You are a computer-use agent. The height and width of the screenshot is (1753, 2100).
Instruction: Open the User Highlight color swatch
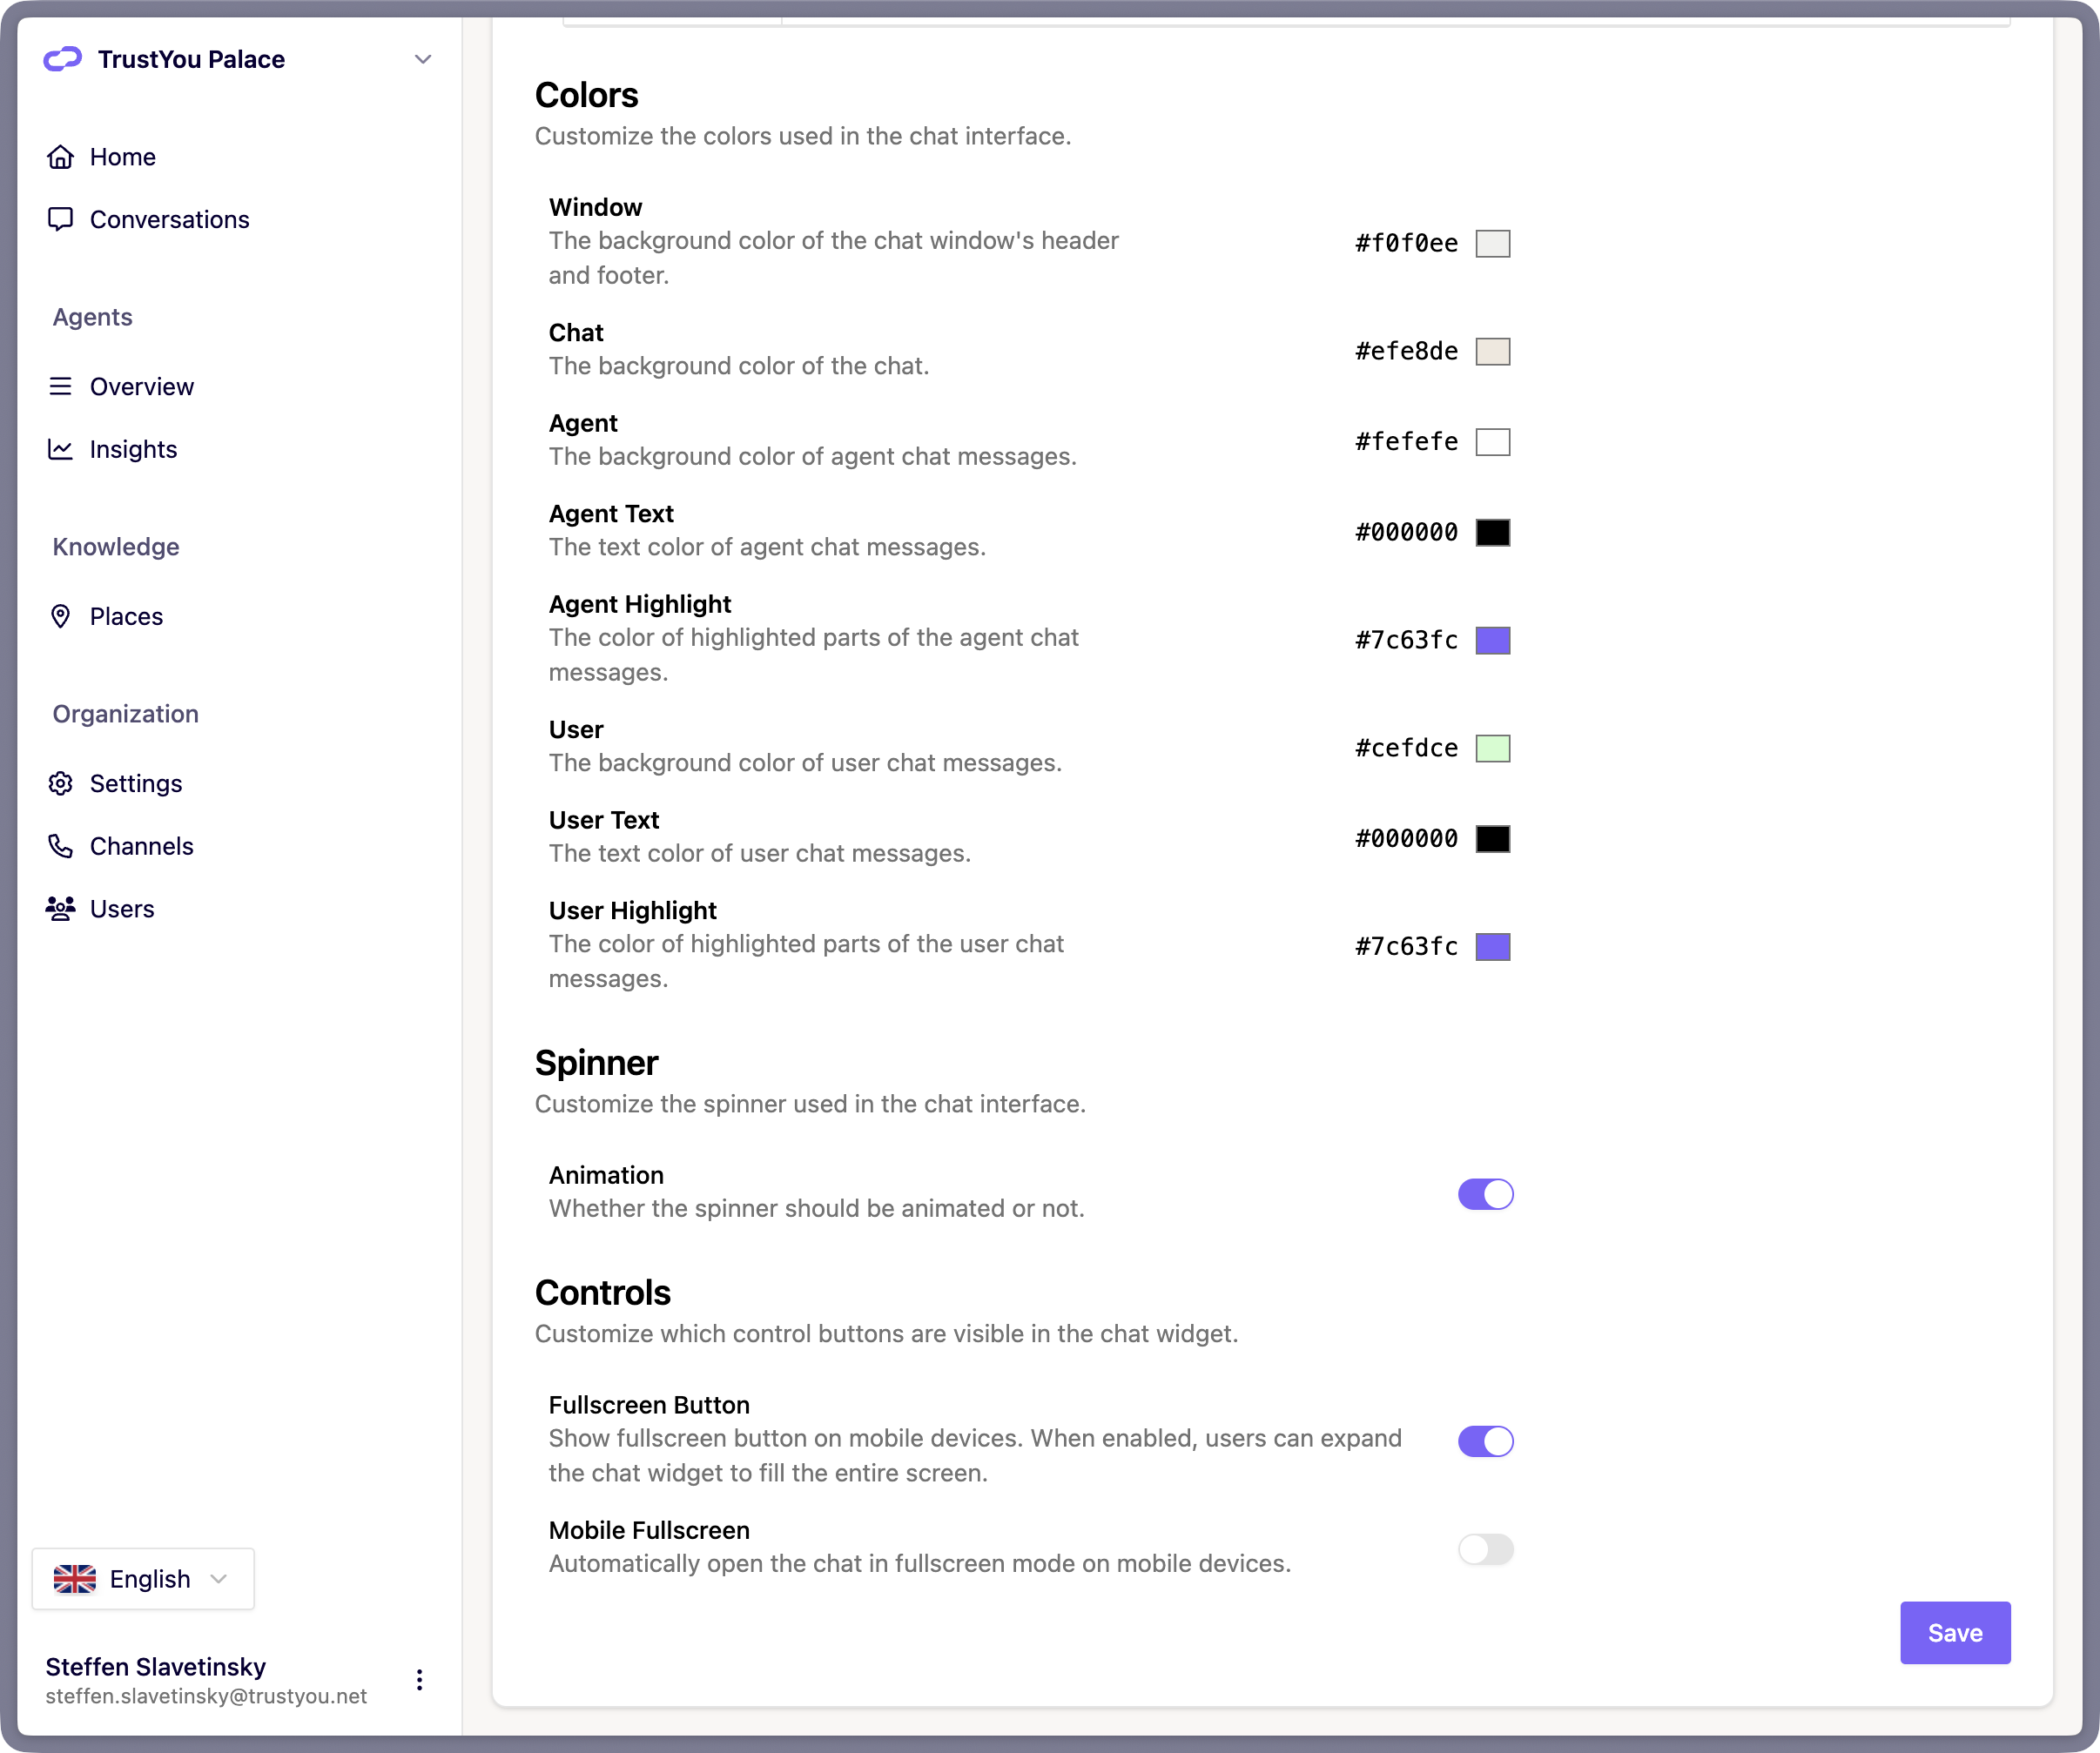(1492, 946)
